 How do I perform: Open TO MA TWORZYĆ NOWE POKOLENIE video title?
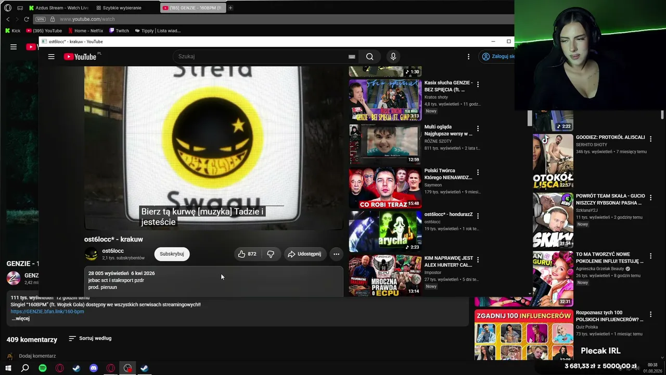(609, 258)
